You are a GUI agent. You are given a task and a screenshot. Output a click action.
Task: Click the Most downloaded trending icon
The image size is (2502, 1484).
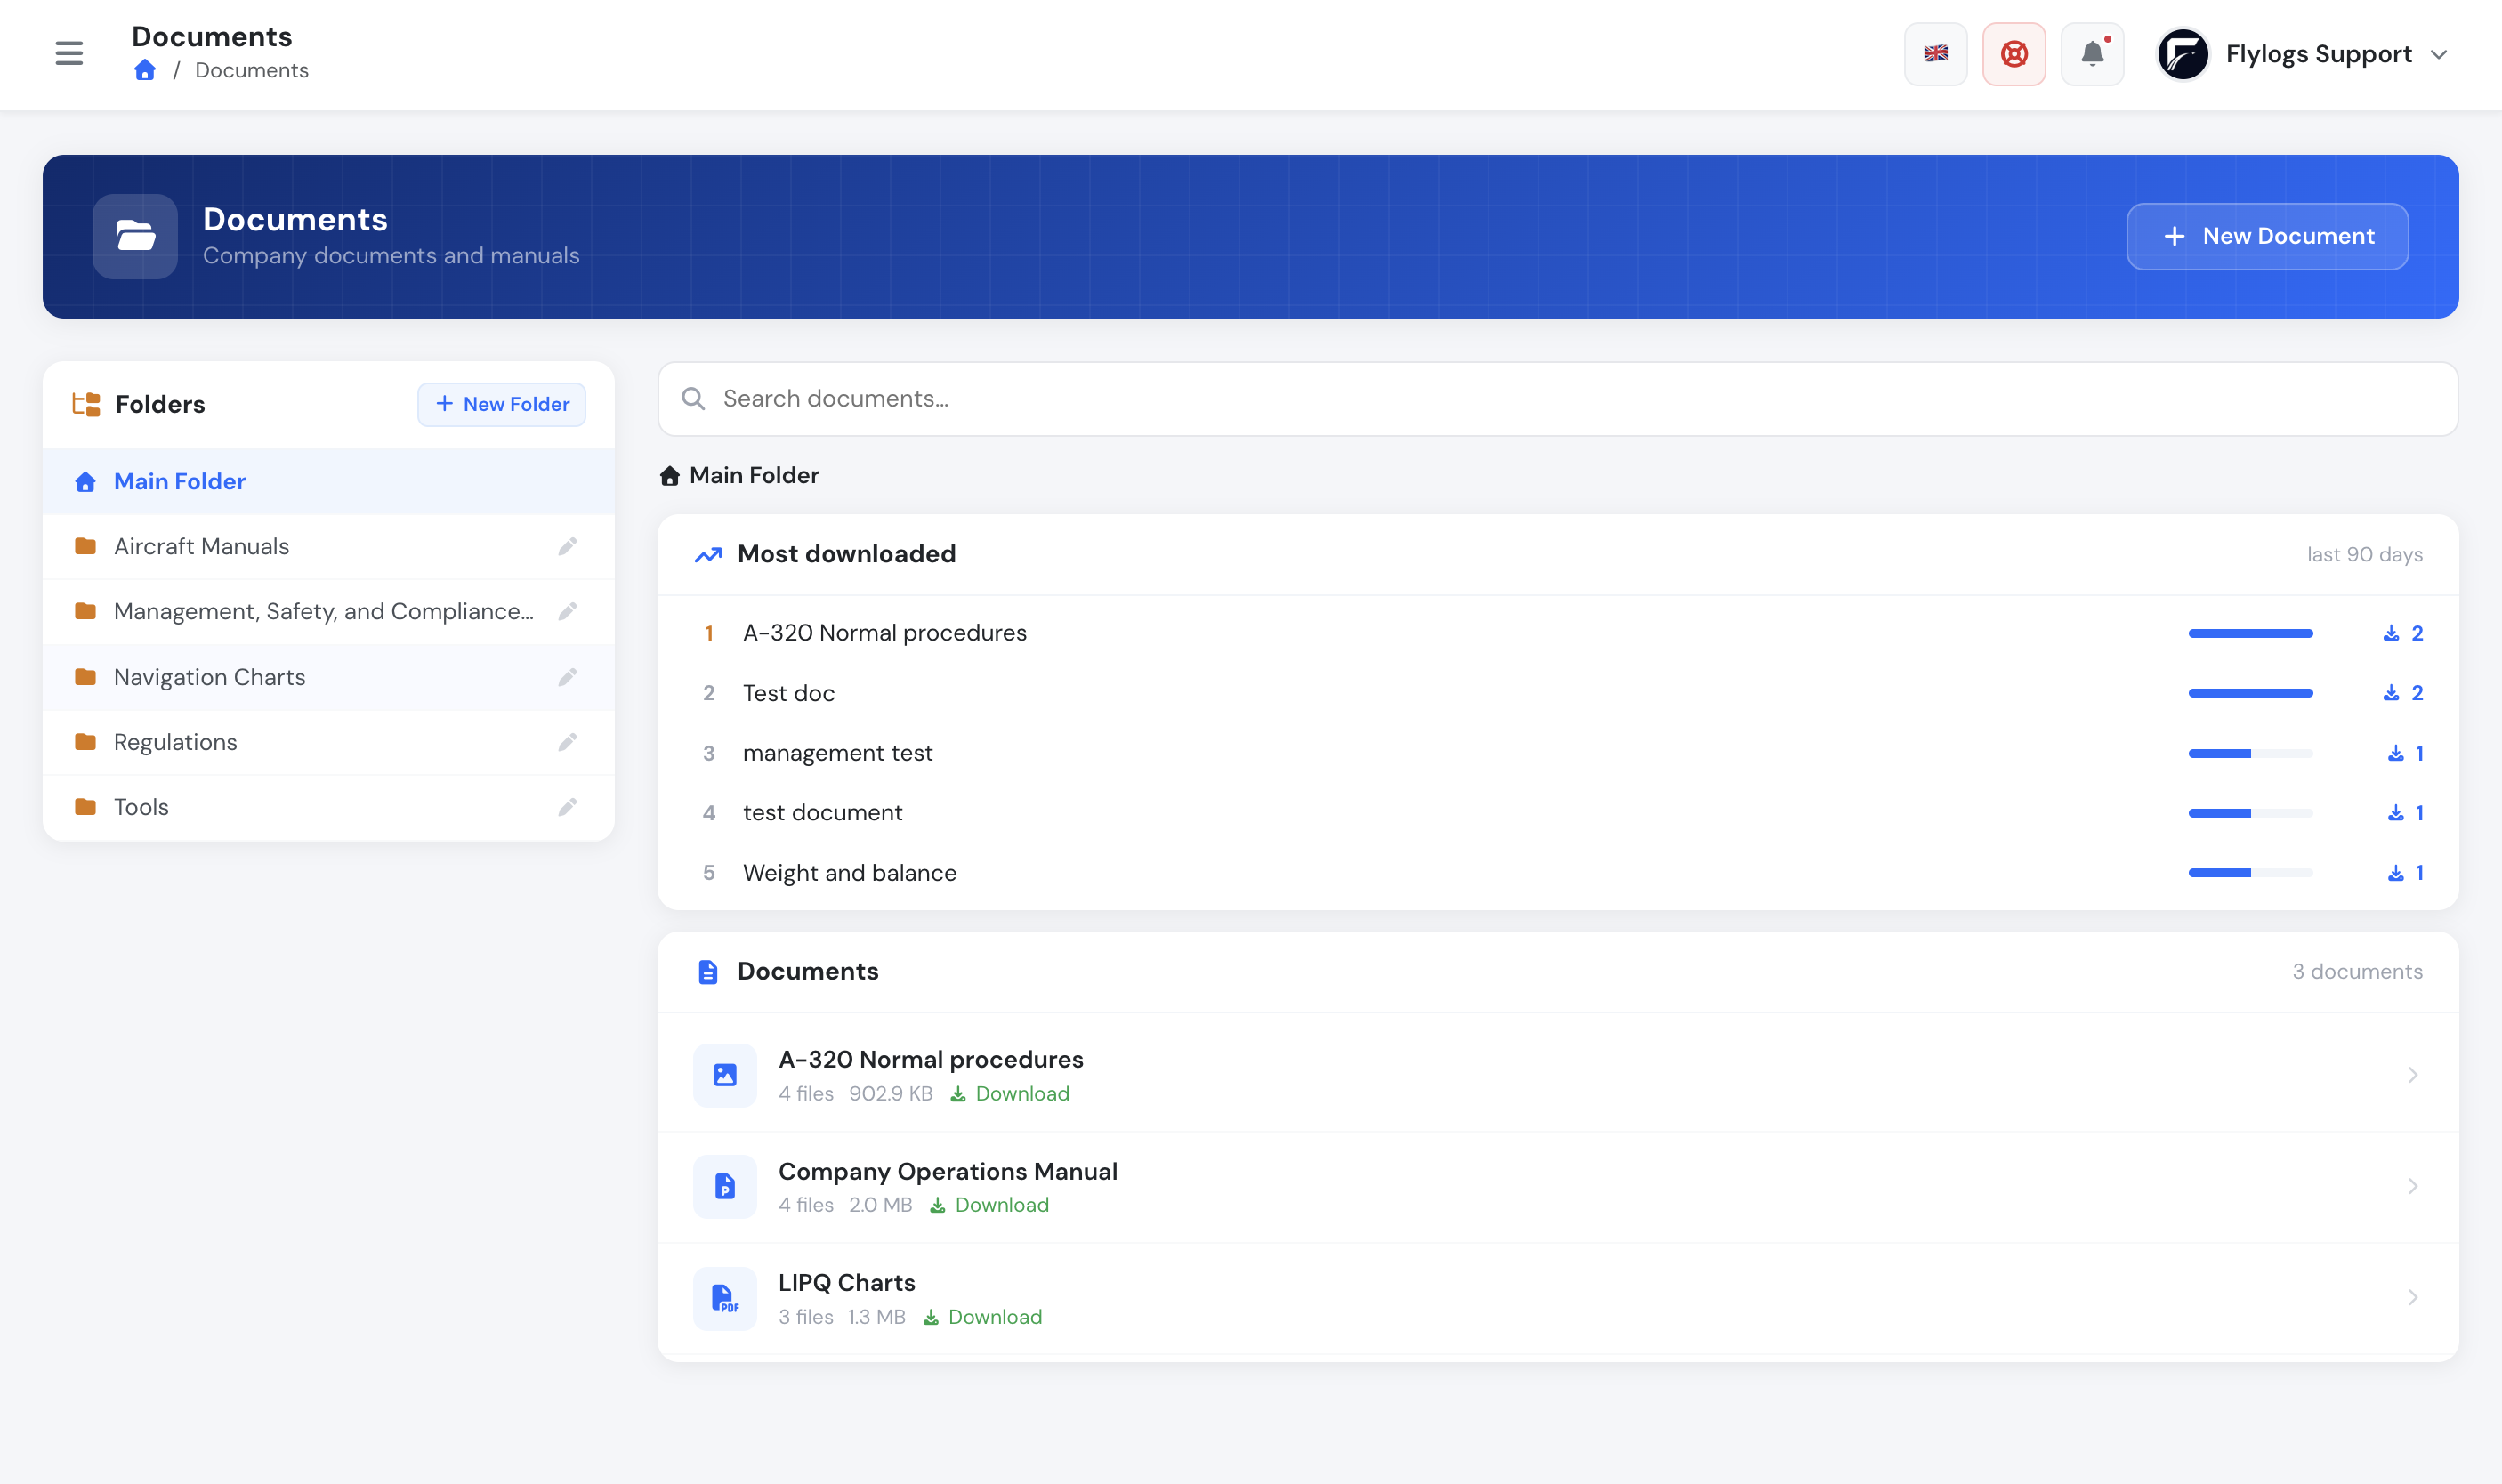(x=708, y=555)
